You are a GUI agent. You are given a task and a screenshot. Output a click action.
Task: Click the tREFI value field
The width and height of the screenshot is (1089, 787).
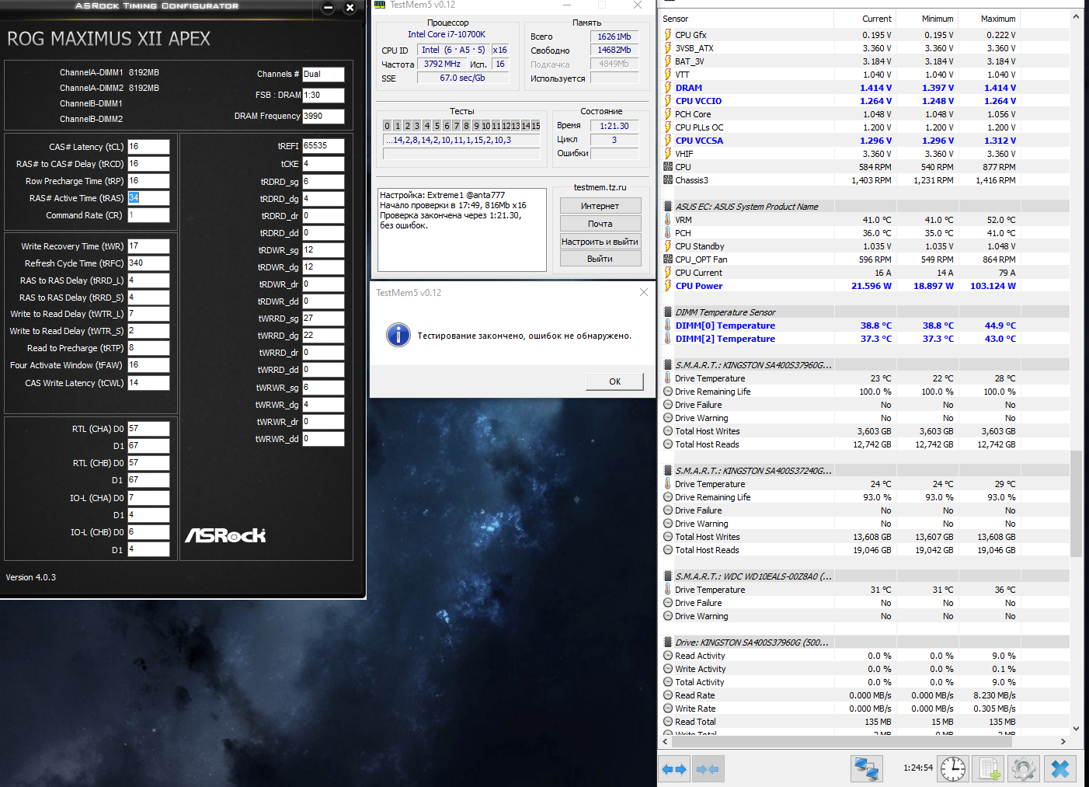[323, 146]
